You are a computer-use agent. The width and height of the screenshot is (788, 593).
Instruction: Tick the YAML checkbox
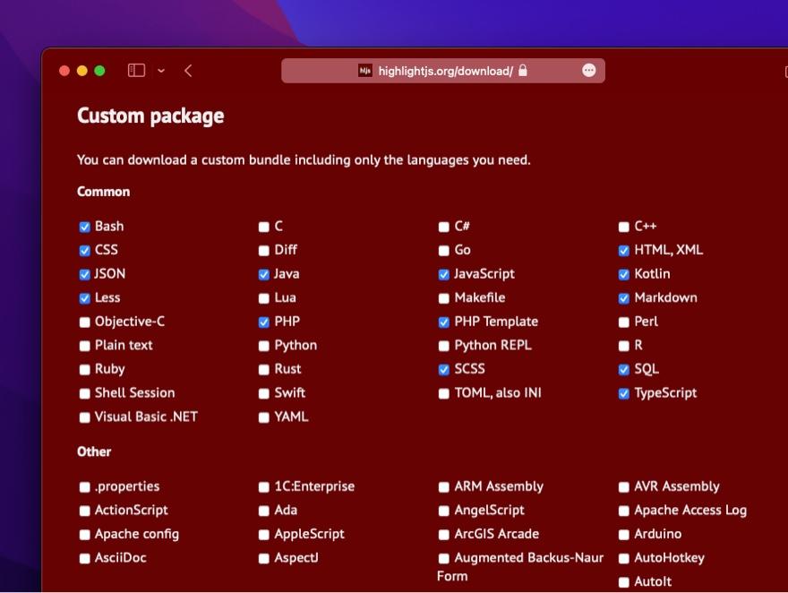(264, 417)
